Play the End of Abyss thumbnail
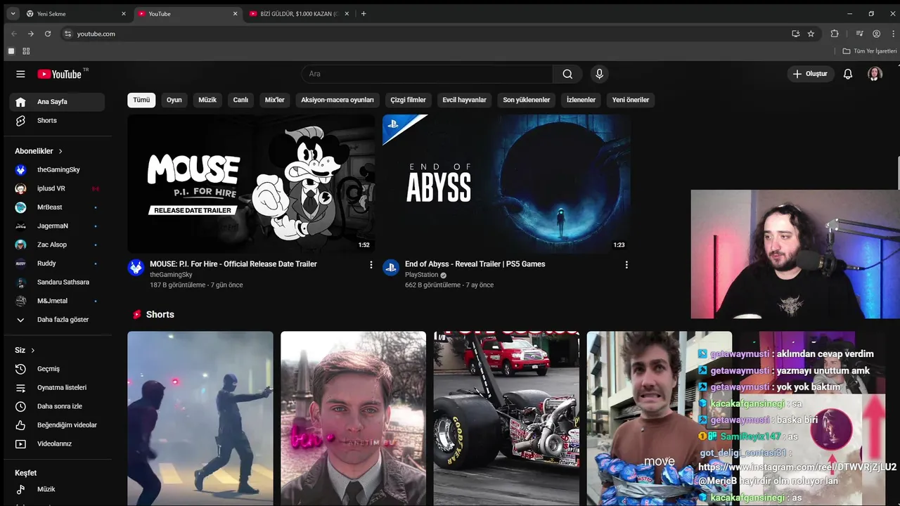 [x=506, y=183]
